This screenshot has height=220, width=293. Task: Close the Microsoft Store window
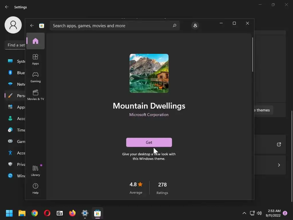click(248, 23)
